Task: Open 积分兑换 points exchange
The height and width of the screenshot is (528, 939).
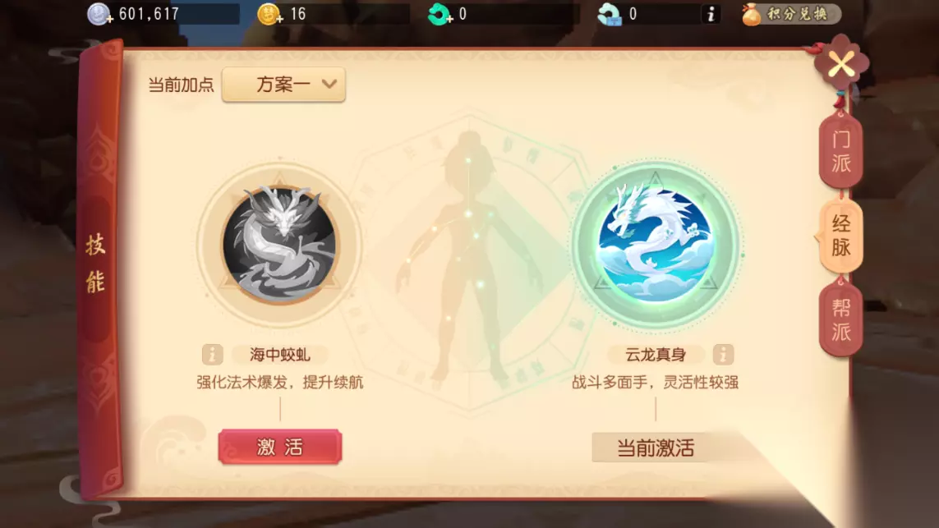Action: pyautogui.click(x=790, y=14)
